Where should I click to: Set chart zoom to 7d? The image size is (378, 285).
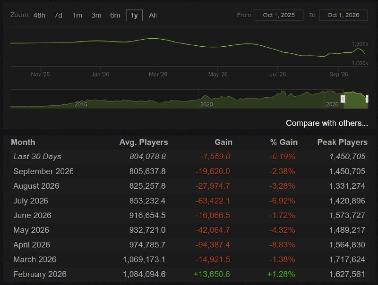tap(58, 16)
